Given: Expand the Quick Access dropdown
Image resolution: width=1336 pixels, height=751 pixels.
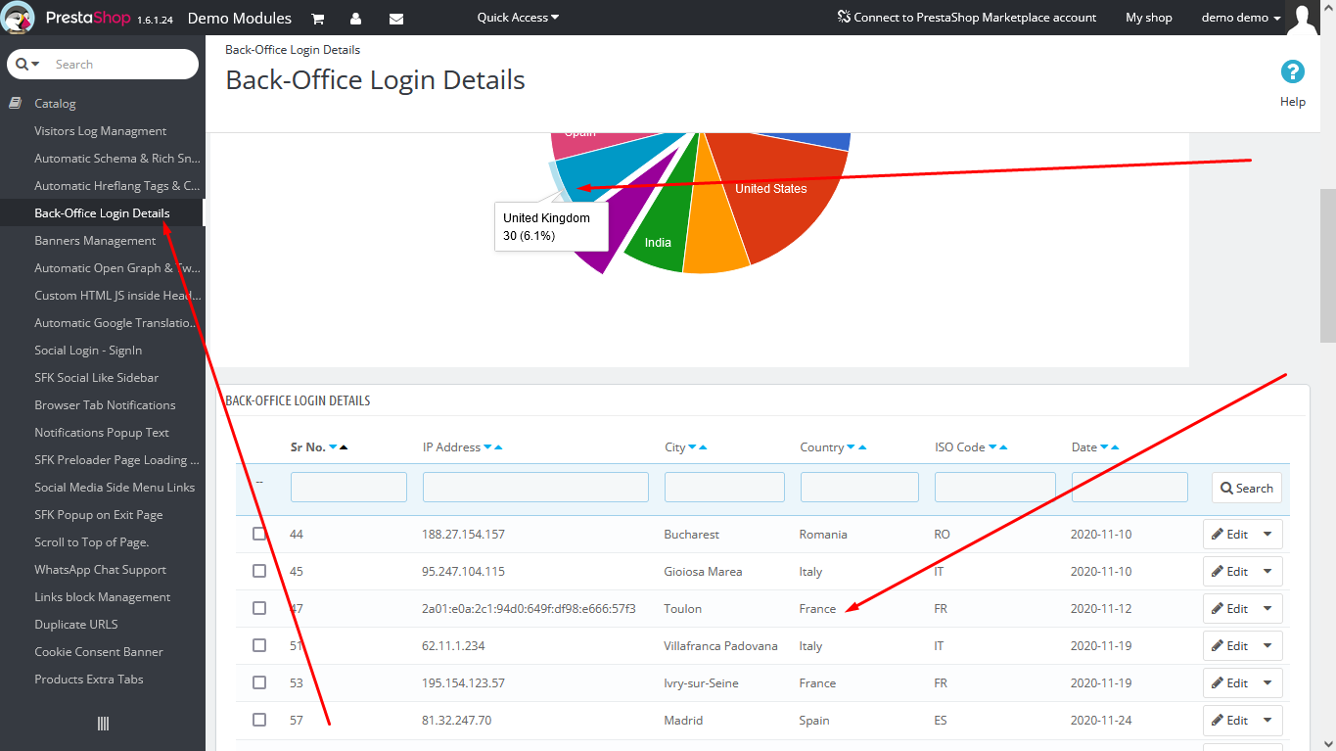Looking at the screenshot, I should coord(518,18).
